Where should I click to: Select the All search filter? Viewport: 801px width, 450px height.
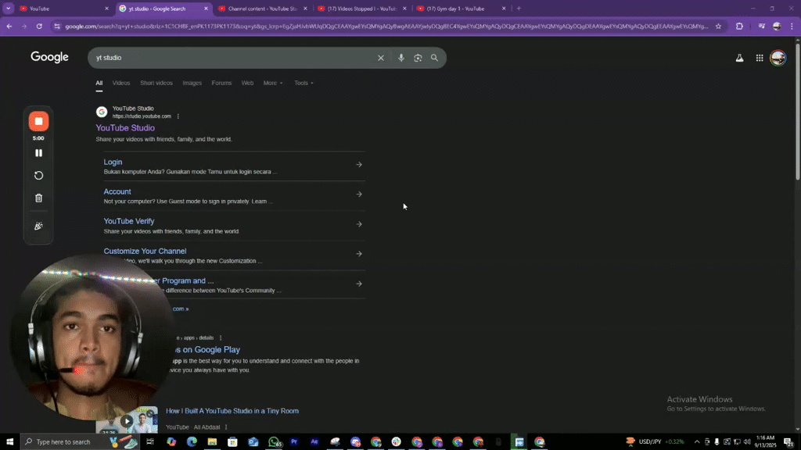pos(99,83)
